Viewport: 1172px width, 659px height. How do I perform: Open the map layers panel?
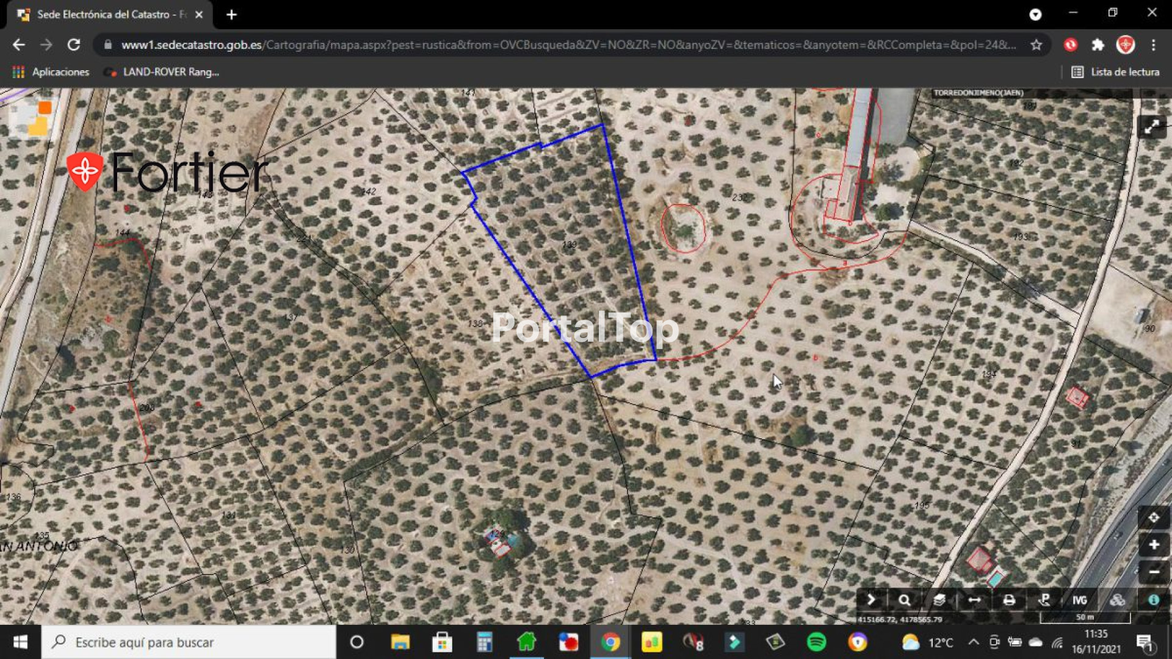939,600
